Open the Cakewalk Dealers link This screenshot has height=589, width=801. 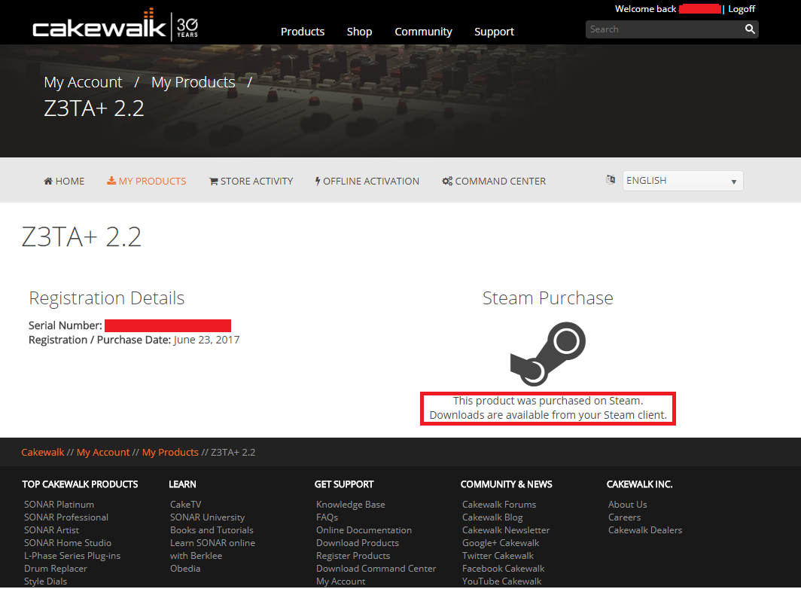(x=645, y=529)
